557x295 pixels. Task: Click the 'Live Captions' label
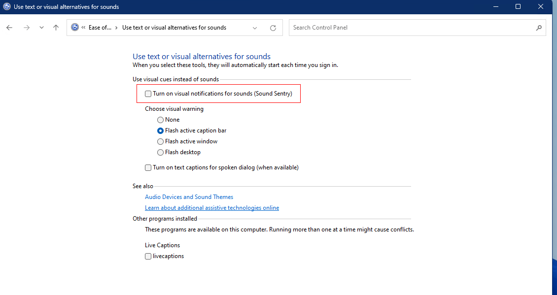[162, 245]
